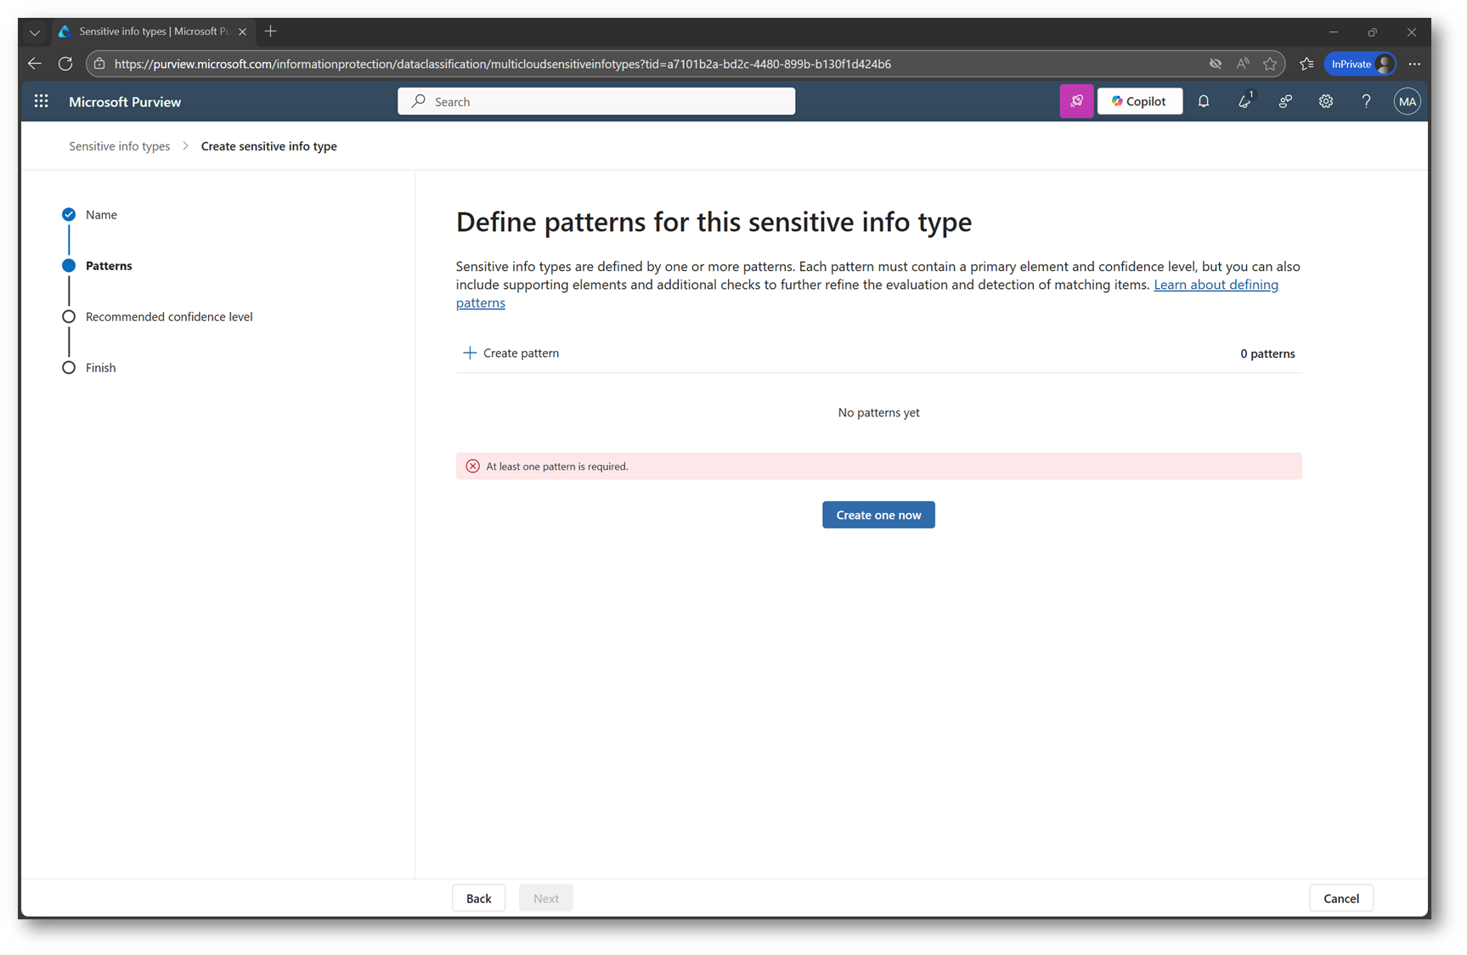This screenshot has width=1467, height=955.
Task: Select the Name step in wizard
Action: tap(101, 215)
